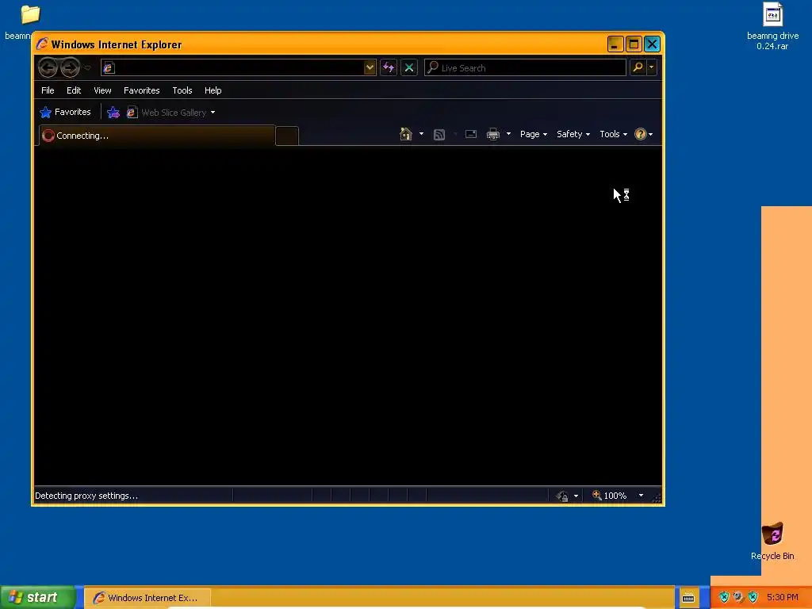Screen dimensions: 812x609
Task: Select the folder icon on desktop
Action: [30, 14]
